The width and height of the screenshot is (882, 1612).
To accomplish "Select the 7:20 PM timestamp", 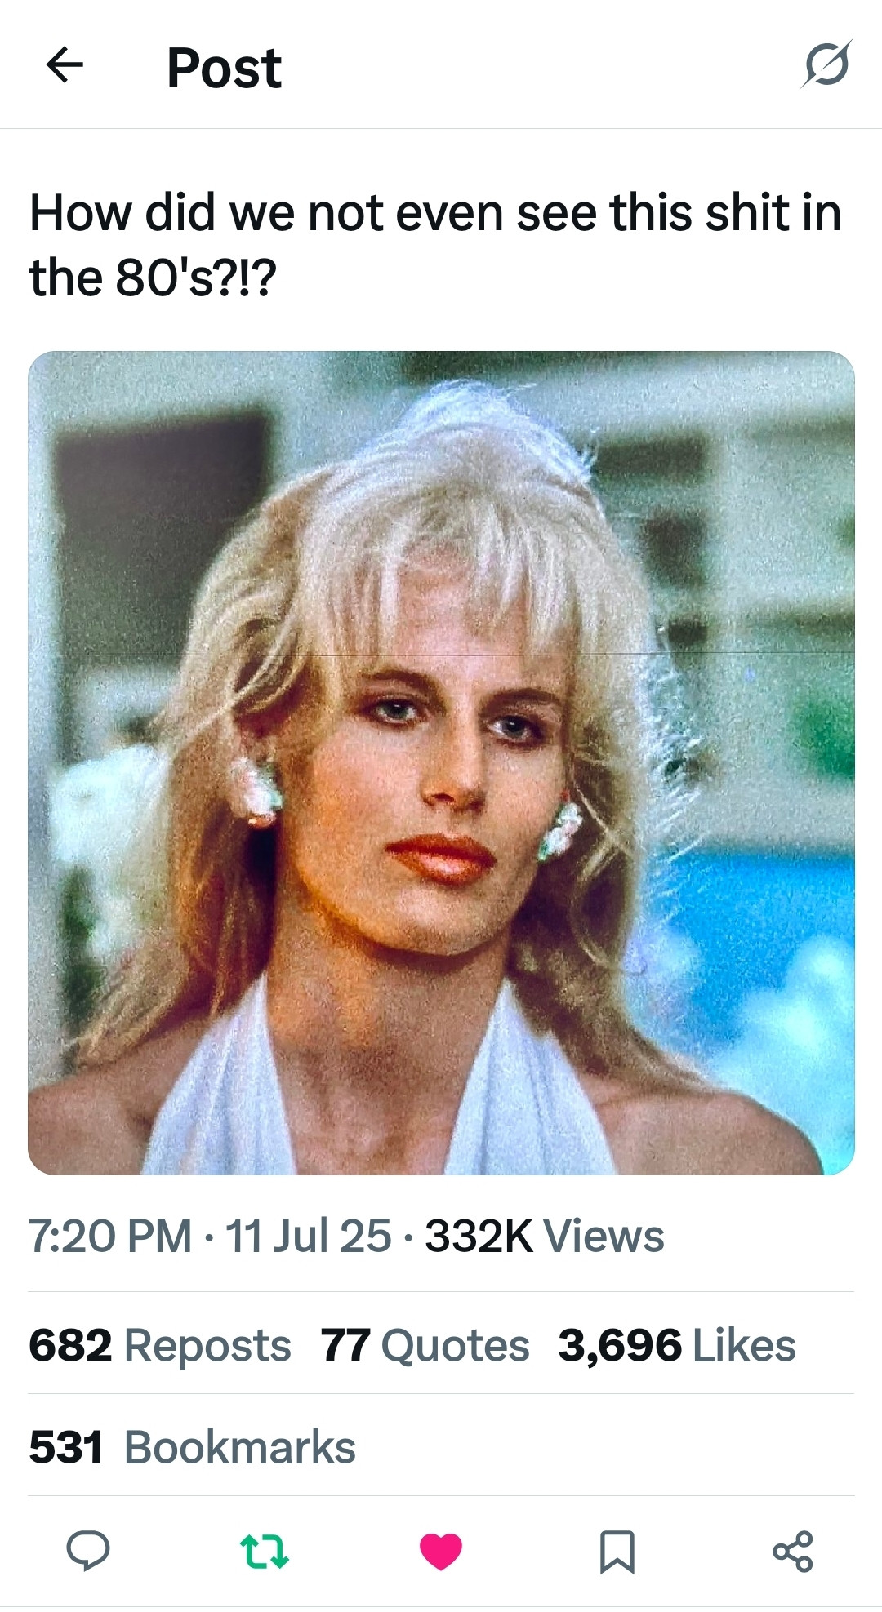I will tap(110, 1236).
